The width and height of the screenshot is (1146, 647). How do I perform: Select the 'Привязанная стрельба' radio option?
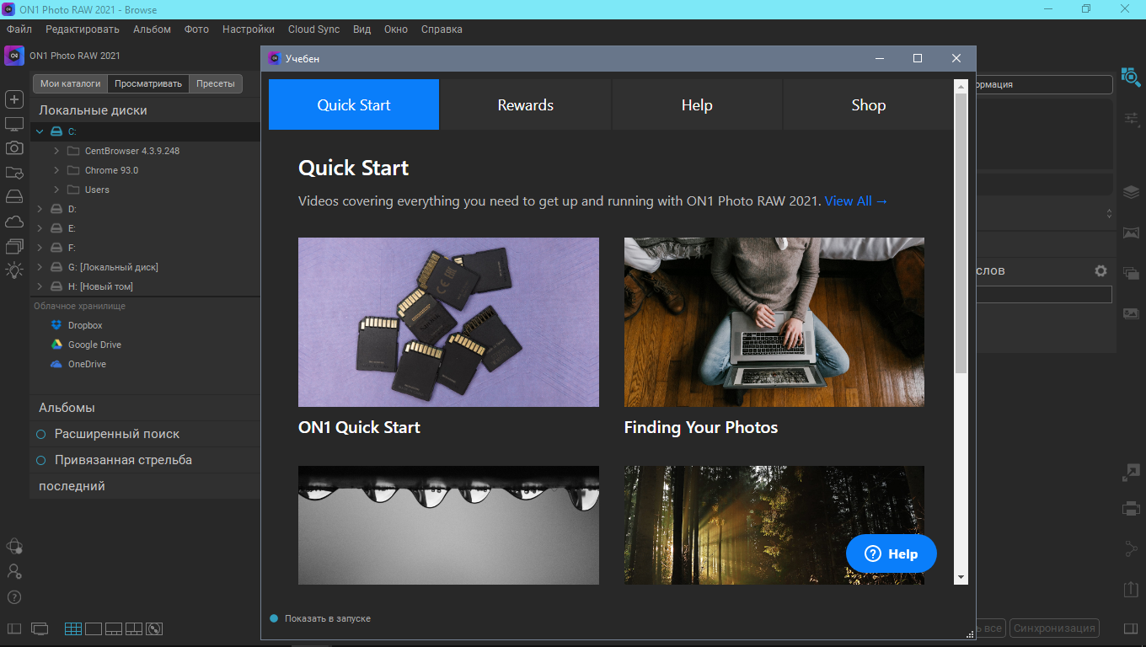(x=40, y=460)
